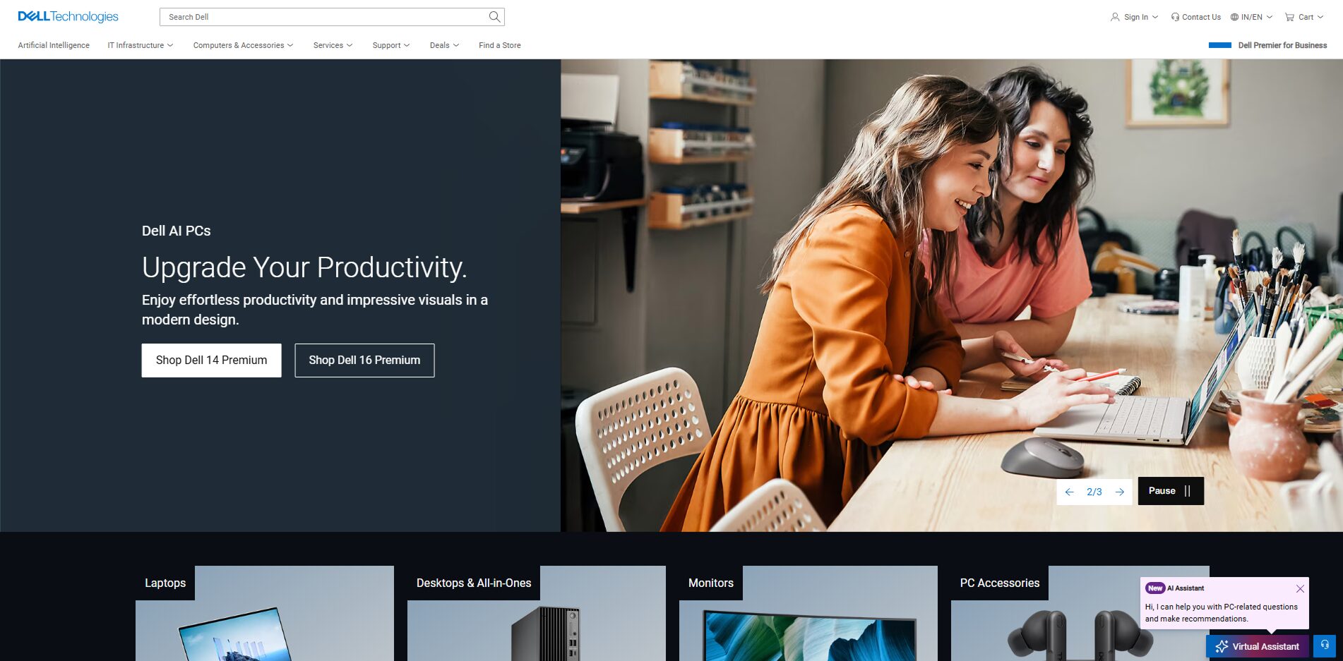Open the IN/EN region selector

click(x=1251, y=17)
